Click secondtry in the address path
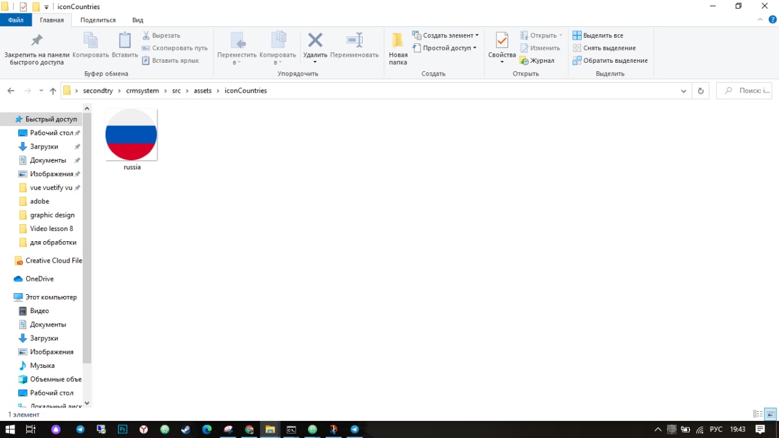779x438 pixels. 99,91
